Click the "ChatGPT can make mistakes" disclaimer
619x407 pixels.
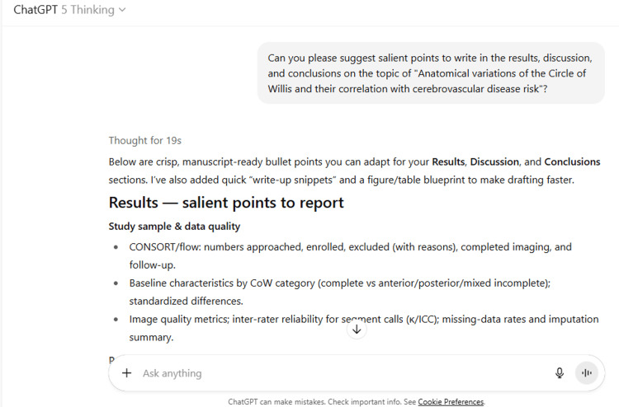coord(322,402)
